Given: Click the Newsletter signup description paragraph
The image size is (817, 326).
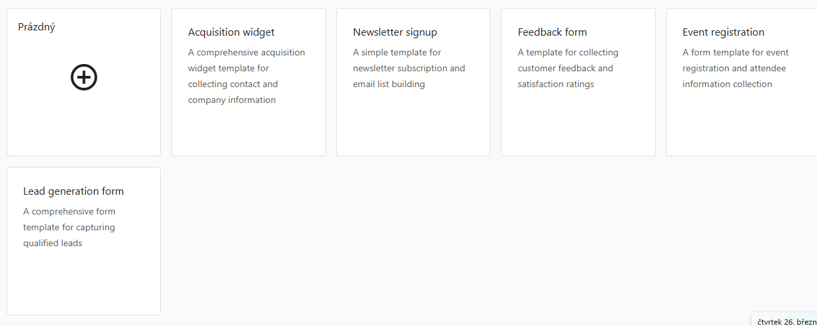Looking at the screenshot, I should coord(408,69).
